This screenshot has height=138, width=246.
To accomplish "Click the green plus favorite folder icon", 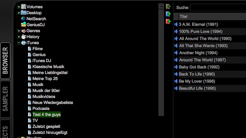I will 168,7.
